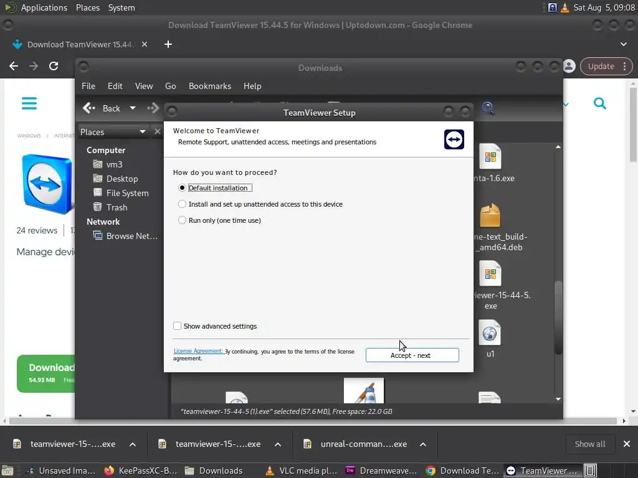Image resolution: width=638 pixels, height=478 pixels.
Task: Select Default installation radio button
Action: point(182,188)
